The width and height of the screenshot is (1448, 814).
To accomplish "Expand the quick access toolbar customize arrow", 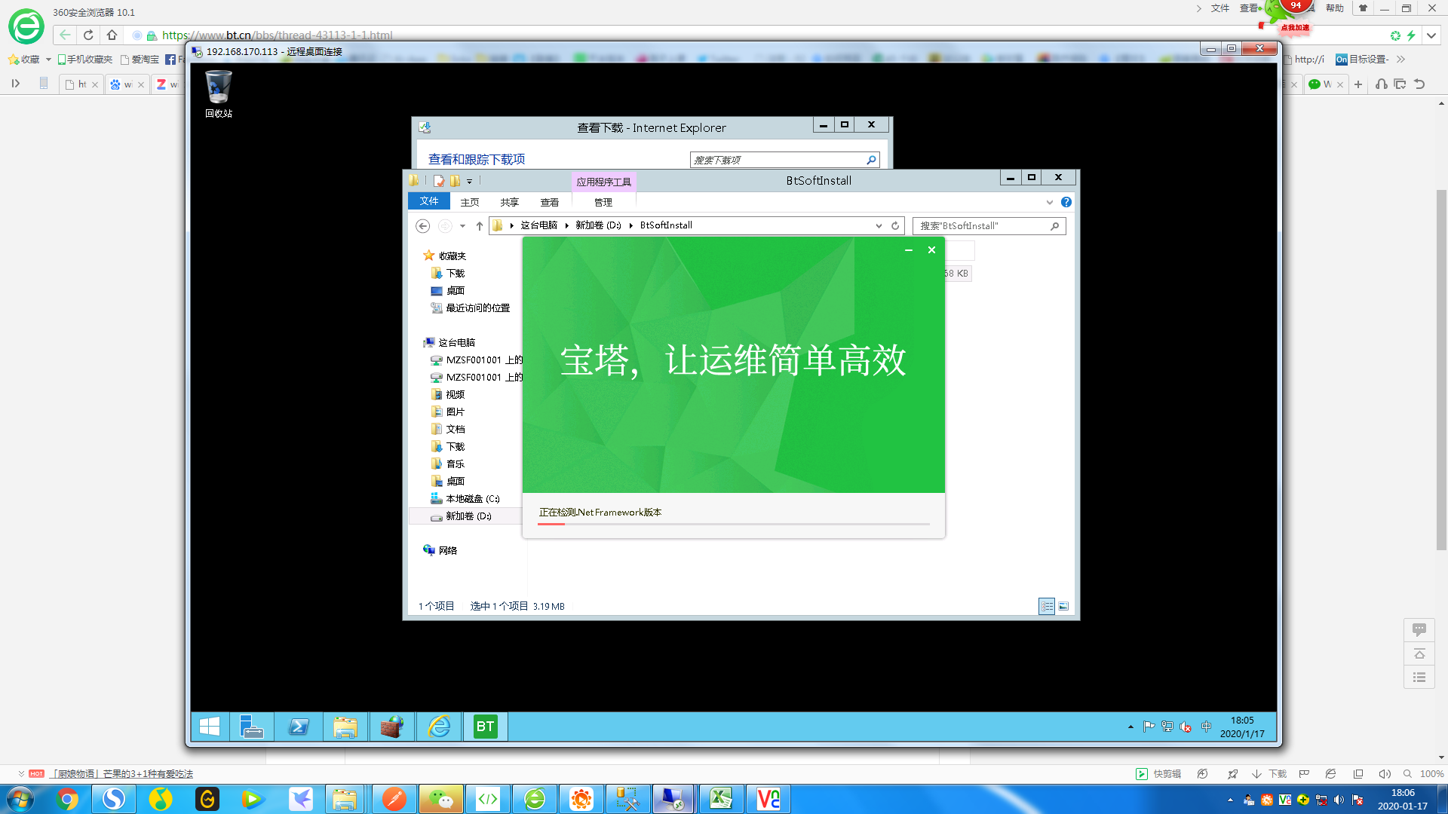I will tap(469, 181).
